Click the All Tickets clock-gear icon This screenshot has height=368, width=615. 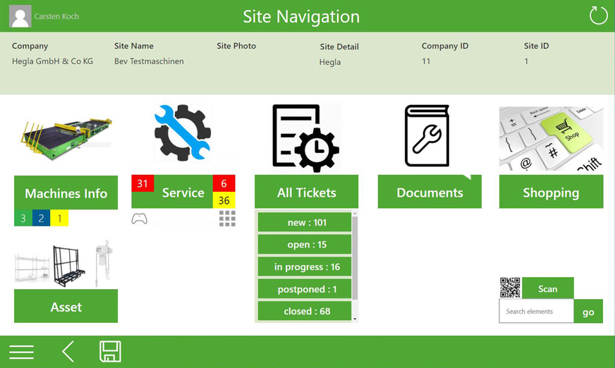point(306,137)
